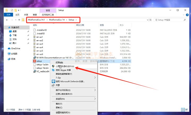Select the en-us2 cab file

tap(40, 40)
